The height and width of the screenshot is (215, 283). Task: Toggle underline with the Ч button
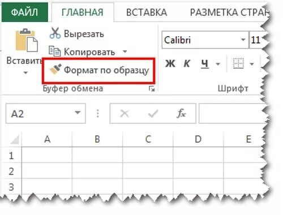click(x=205, y=63)
